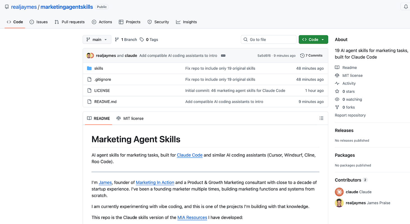Click the committer avatar in the commit bar
410x224 pixels.
coord(90,55)
